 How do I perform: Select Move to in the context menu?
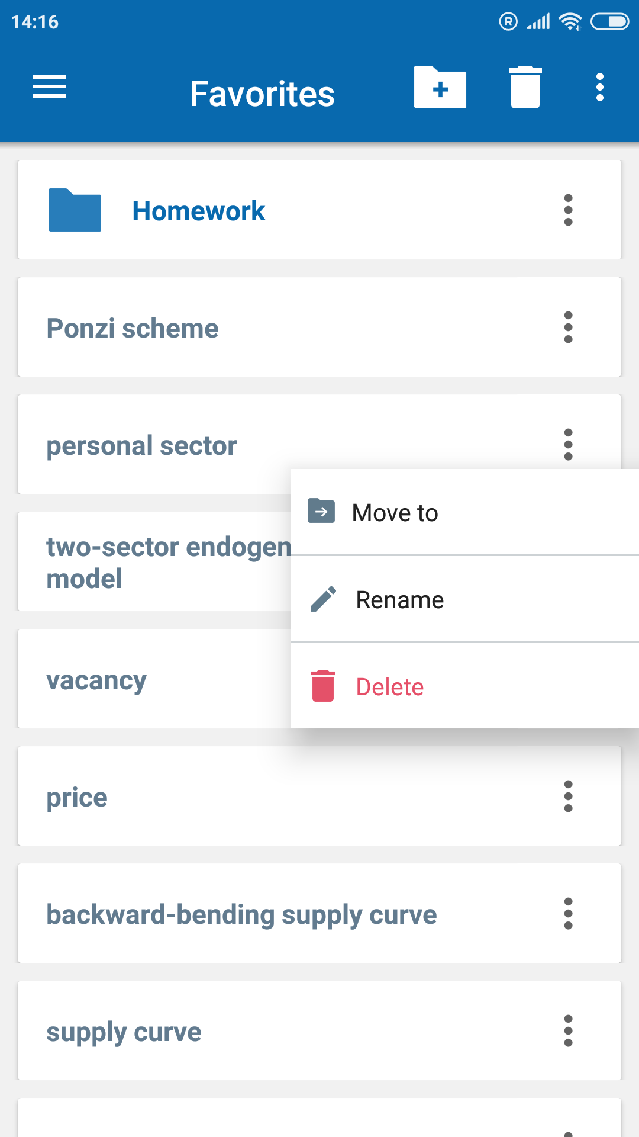(465, 512)
